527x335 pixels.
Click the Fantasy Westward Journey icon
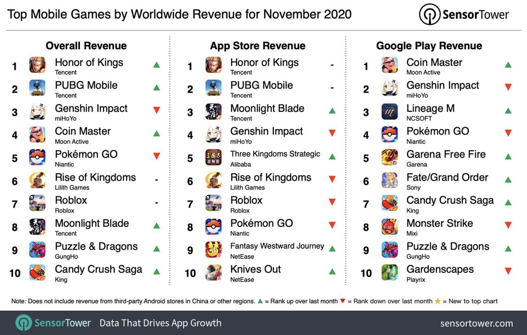click(x=213, y=250)
